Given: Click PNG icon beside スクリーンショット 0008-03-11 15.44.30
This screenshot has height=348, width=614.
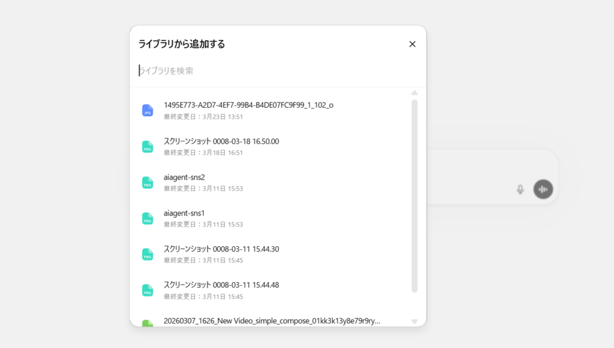Looking at the screenshot, I should (x=148, y=254).
